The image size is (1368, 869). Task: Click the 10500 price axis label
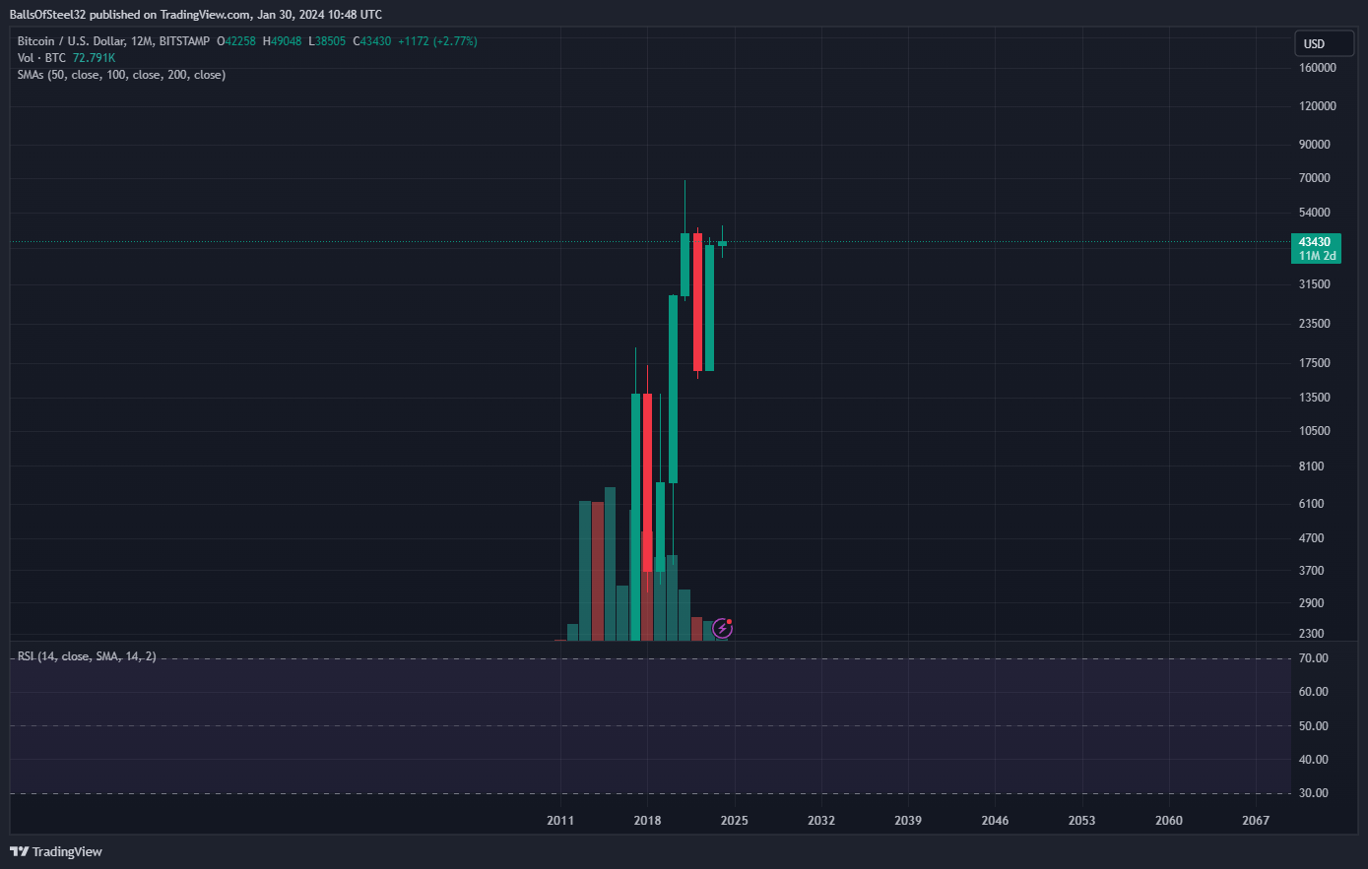point(1315,431)
